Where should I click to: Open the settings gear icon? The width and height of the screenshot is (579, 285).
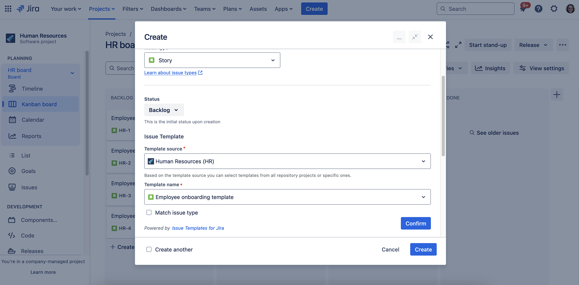coord(554,9)
